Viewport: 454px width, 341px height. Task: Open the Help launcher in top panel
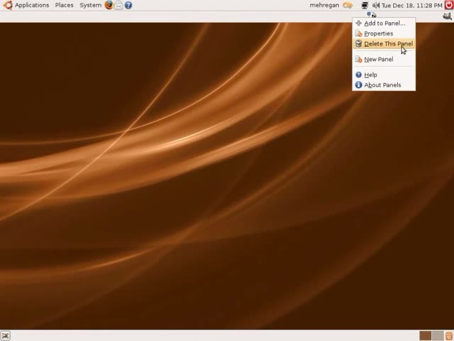tap(128, 5)
